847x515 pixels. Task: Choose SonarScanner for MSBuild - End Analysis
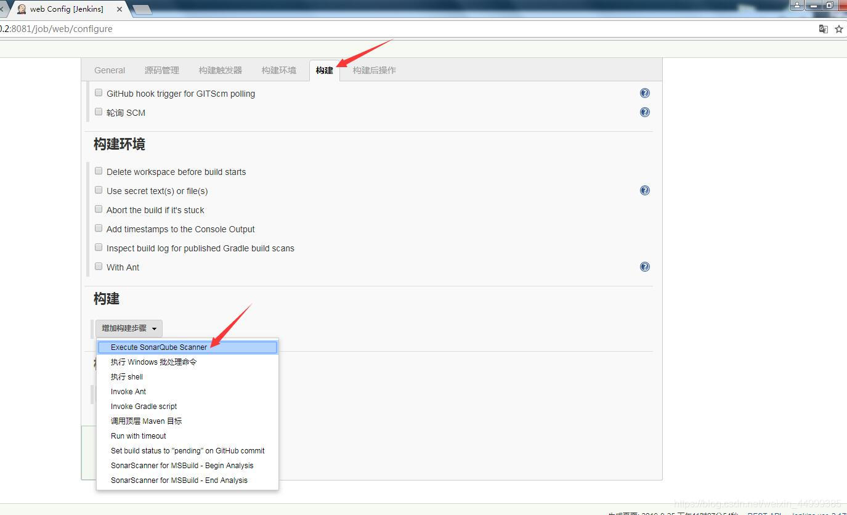187,481
